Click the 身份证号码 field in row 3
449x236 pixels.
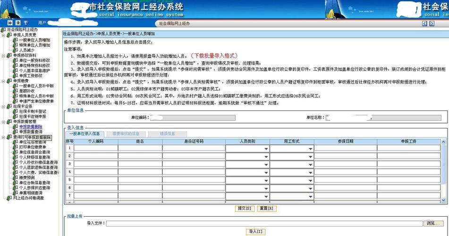point(194,164)
